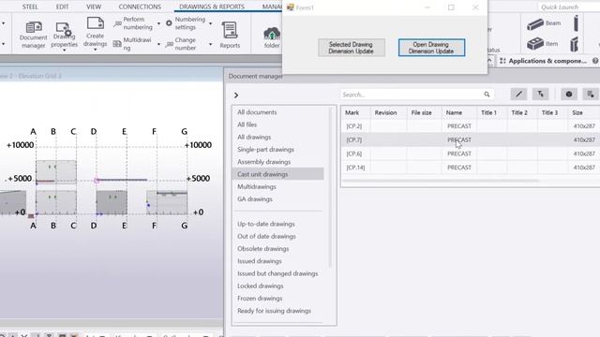
Task: Click the help question mark icon
Action: (595, 61)
